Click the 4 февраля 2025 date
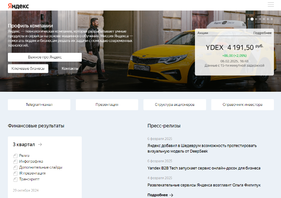This screenshot has height=198, width=281. (160, 178)
